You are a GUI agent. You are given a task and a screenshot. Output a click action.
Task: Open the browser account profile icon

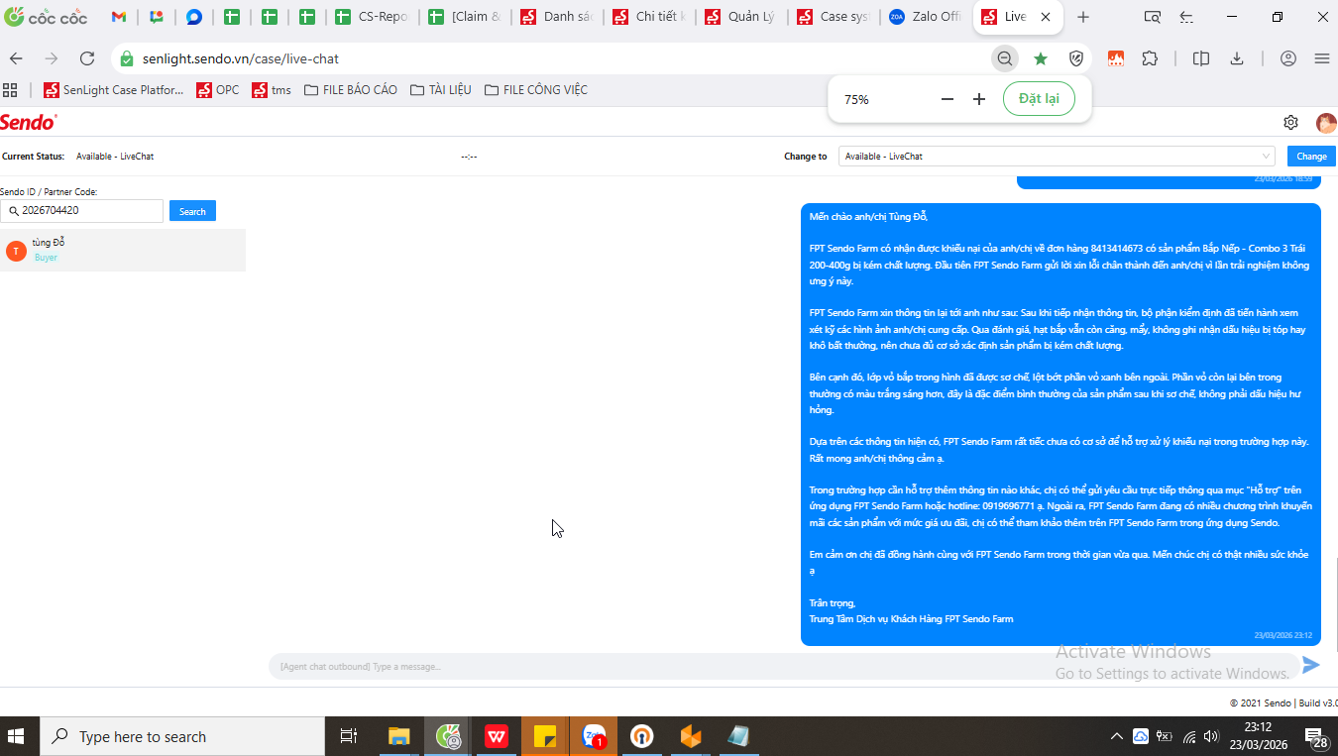(1288, 58)
